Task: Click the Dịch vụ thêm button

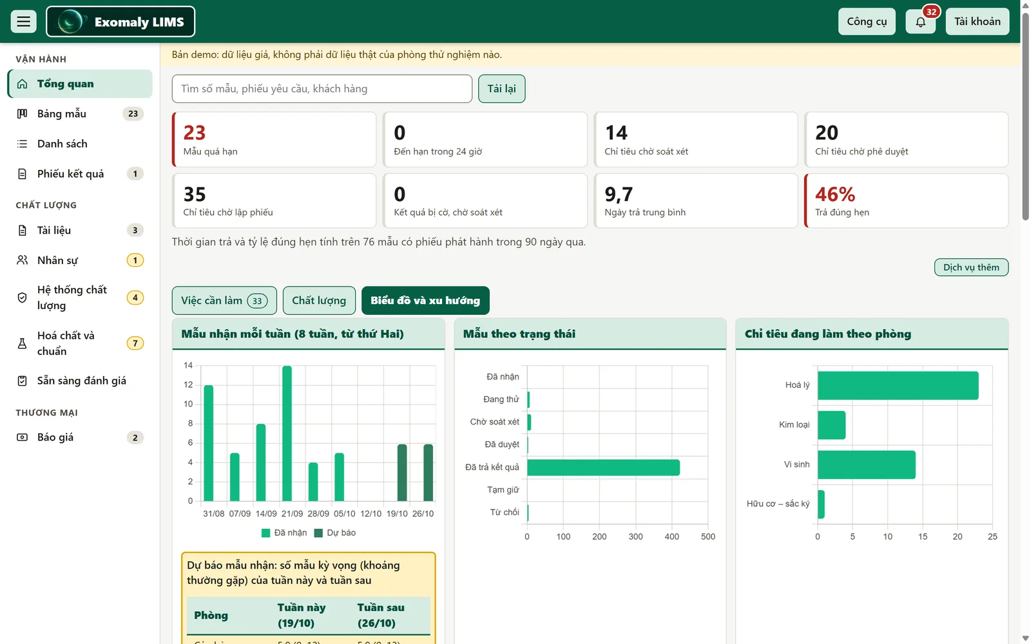Action: point(971,267)
